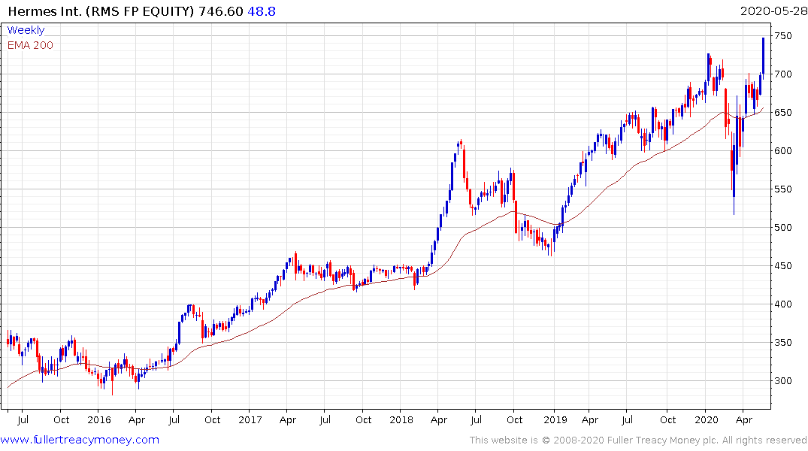Select the Hermes Int. (RMS FP EQUITY) title

click(x=101, y=11)
